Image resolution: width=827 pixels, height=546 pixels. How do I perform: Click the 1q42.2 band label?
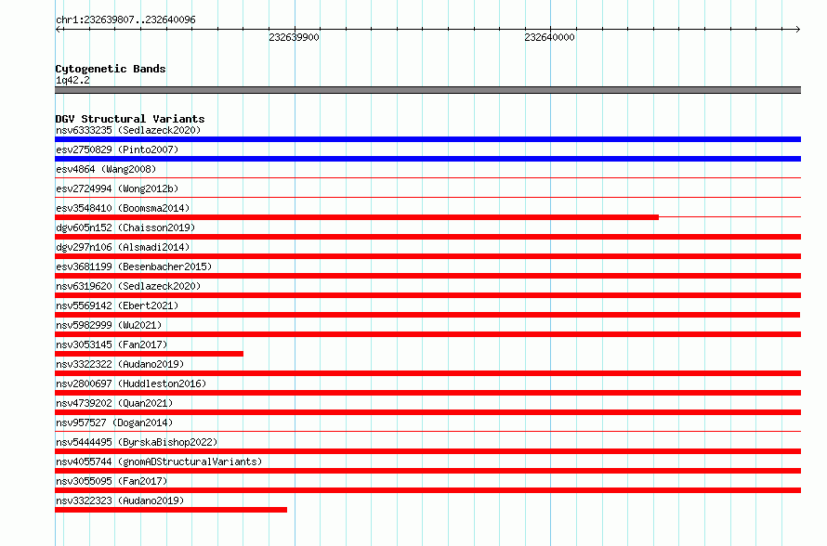[72, 80]
